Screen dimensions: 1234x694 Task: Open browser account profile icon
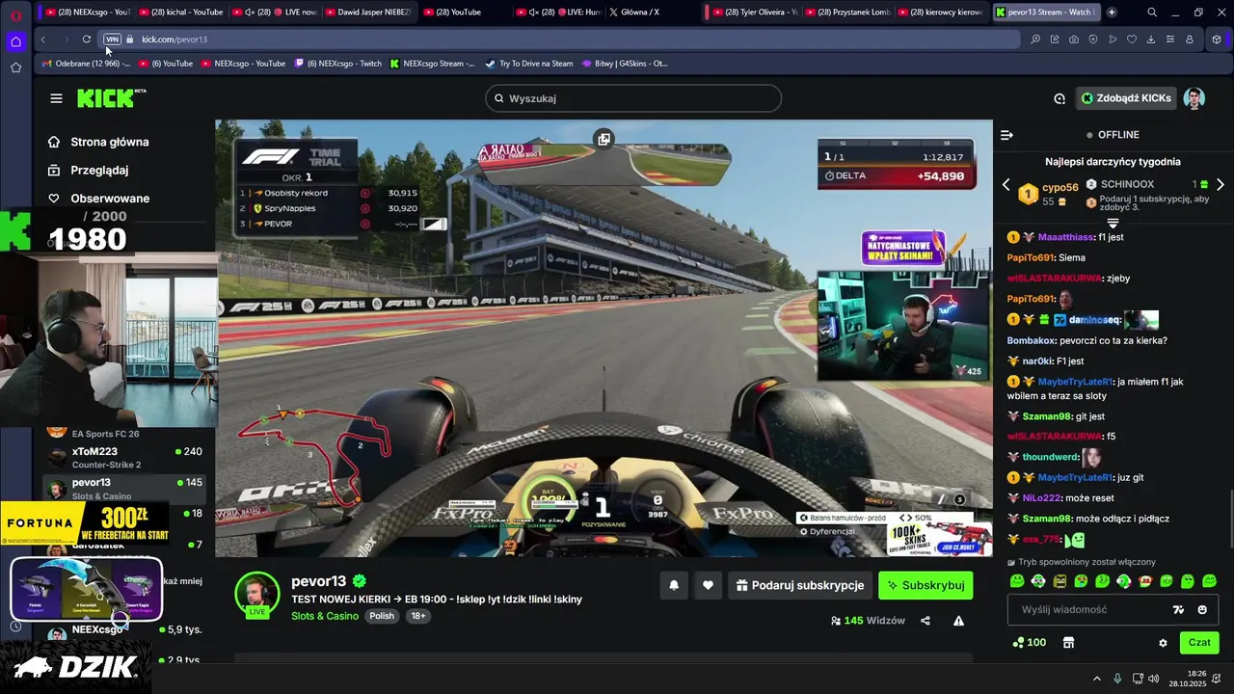pyautogui.click(x=1190, y=40)
